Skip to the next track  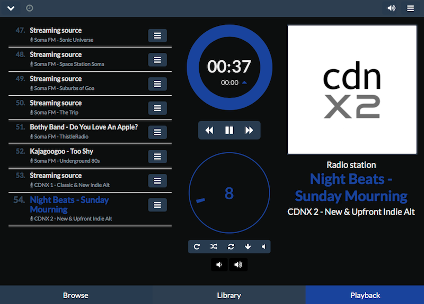249,130
